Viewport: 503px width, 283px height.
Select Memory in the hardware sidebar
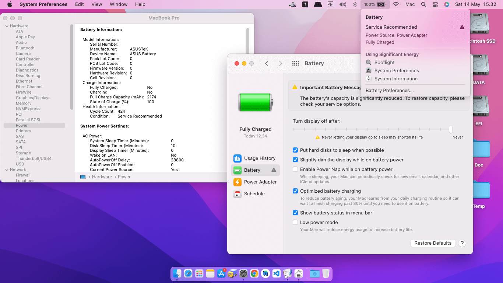coord(24,104)
